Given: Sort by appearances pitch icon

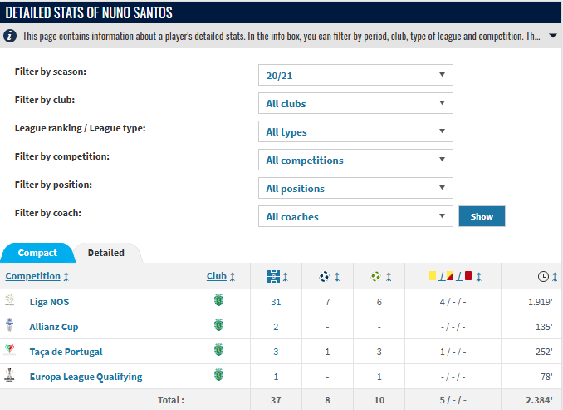Looking at the screenshot, I should tap(273, 277).
